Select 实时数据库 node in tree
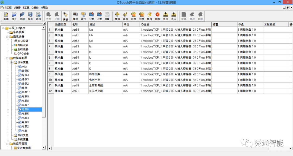 (22, 148)
